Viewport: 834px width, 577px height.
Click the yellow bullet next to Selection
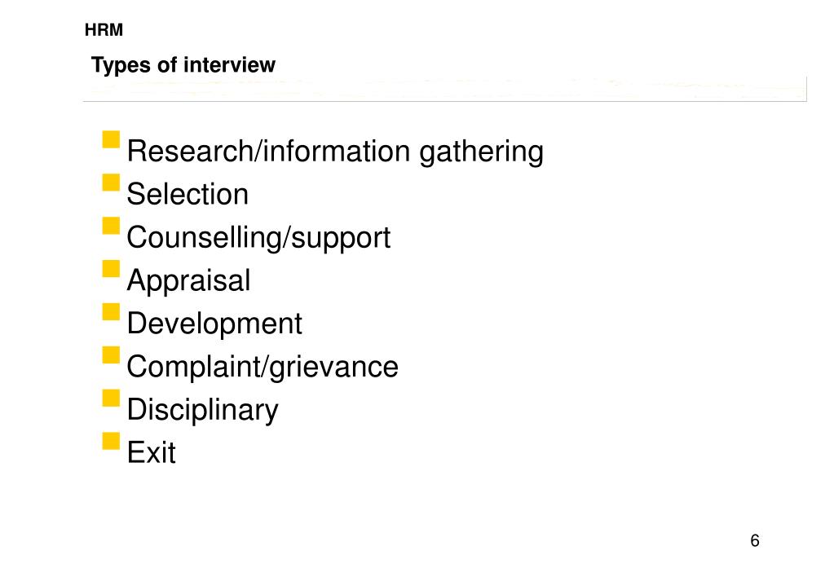[x=111, y=182]
